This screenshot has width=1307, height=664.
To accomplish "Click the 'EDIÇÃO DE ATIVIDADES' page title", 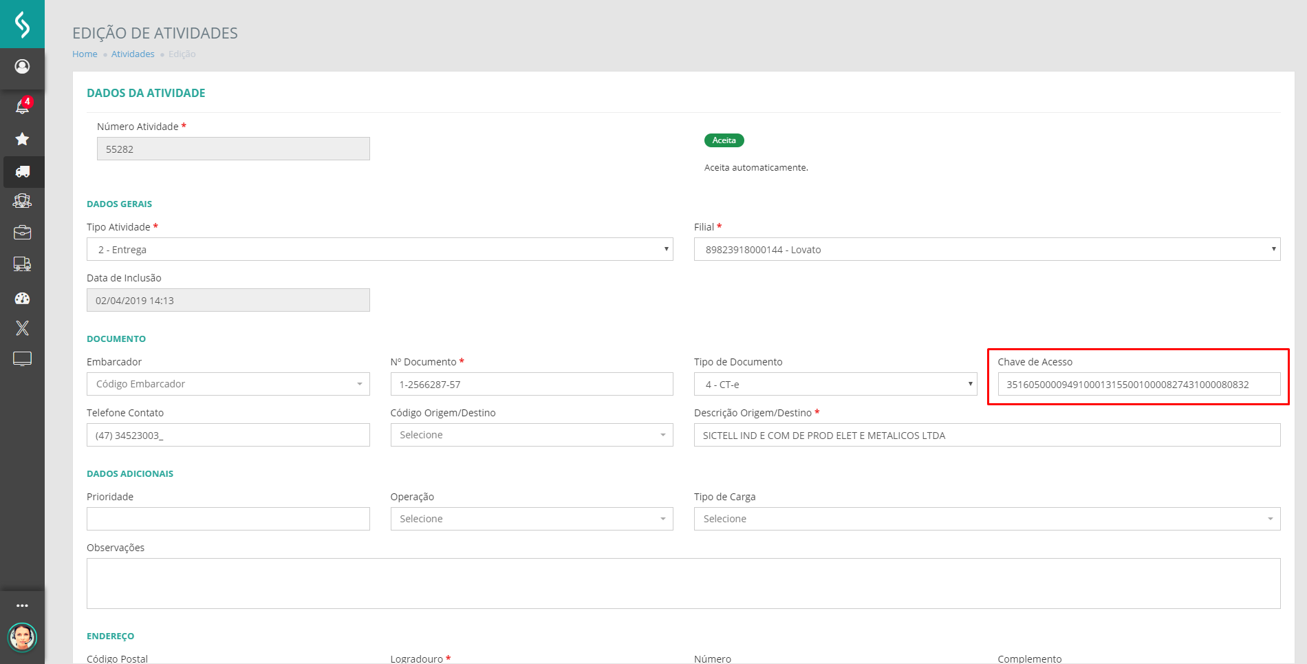I will pyautogui.click(x=155, y=33).
